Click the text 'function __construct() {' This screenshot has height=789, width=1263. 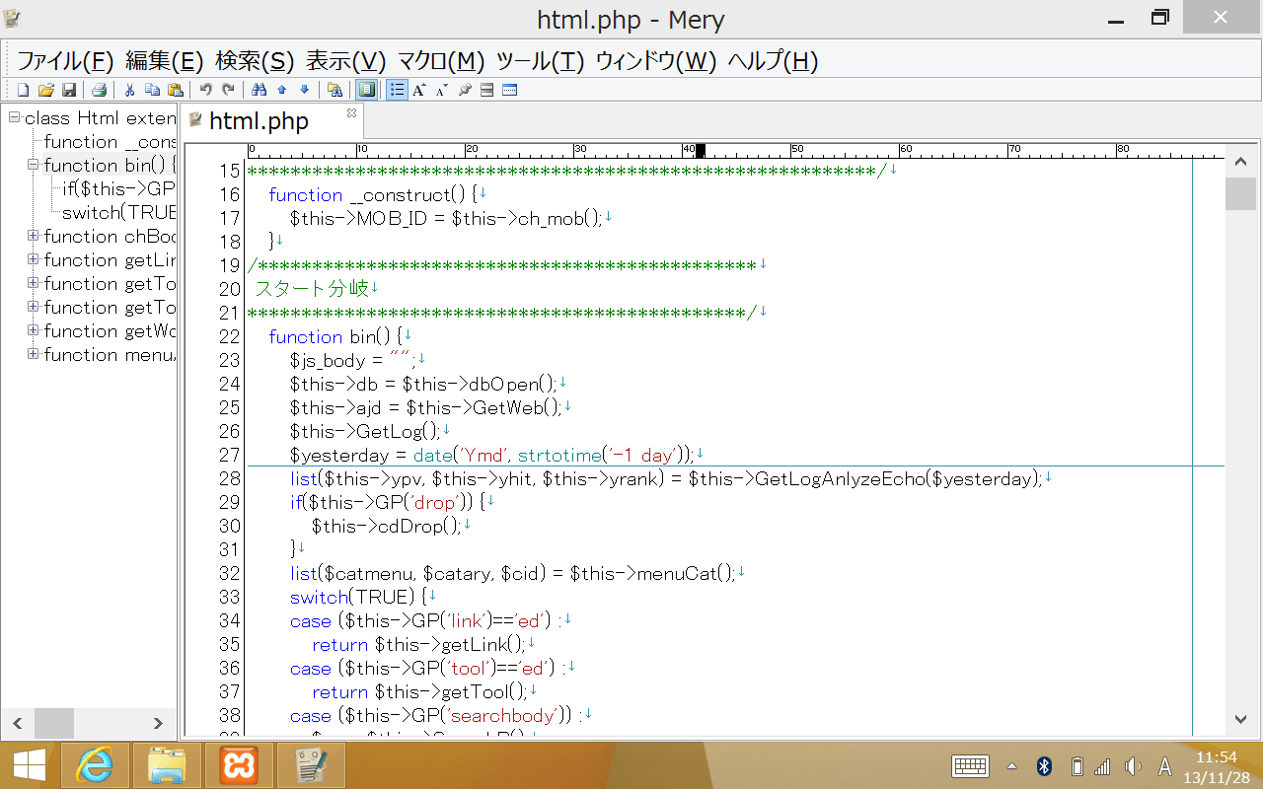click(372, 195)
